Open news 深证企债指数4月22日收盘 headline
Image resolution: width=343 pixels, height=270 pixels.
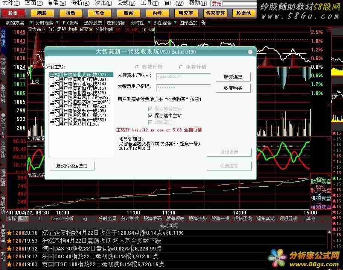click(x=113, y=233)
